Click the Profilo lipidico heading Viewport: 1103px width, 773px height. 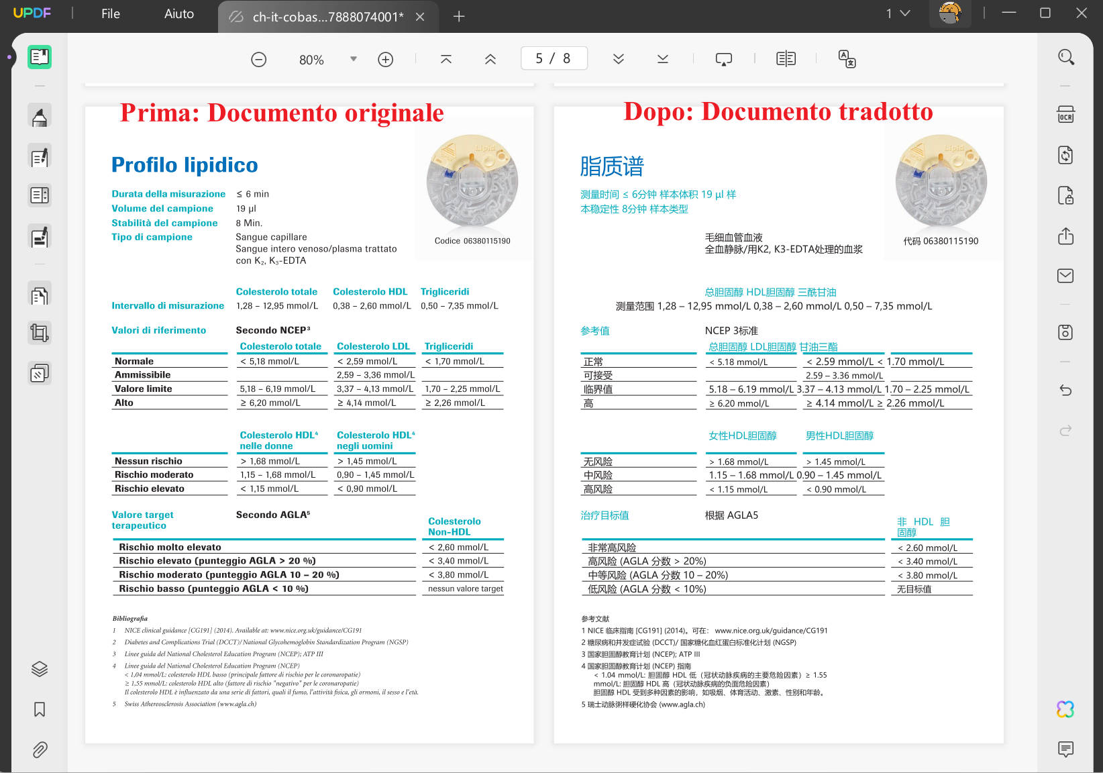(x=185, y=165)
